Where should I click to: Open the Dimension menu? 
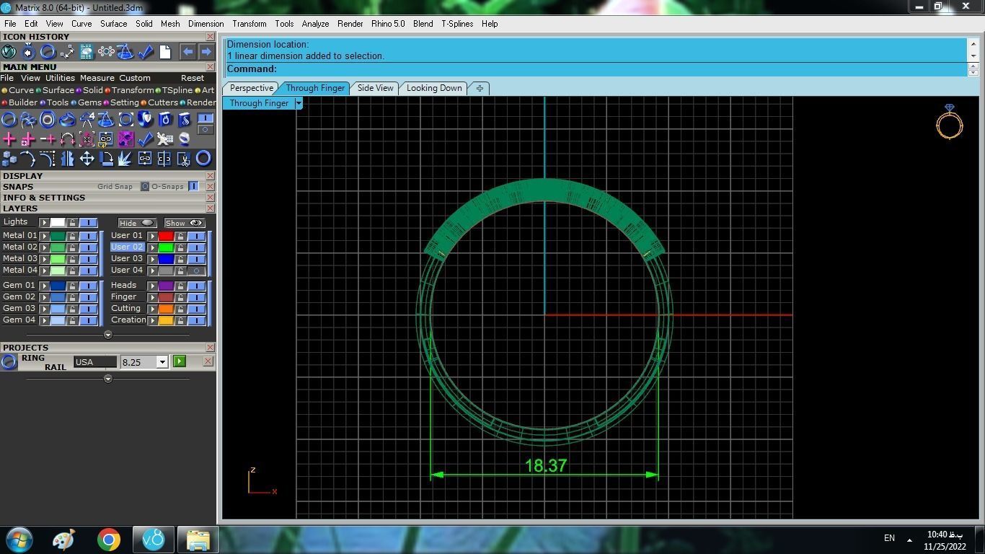point(206,24)
